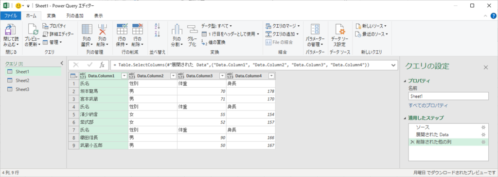Open the Properties button in the Query group
This screenshot has width=498, height=177.
tap(54, 26)
